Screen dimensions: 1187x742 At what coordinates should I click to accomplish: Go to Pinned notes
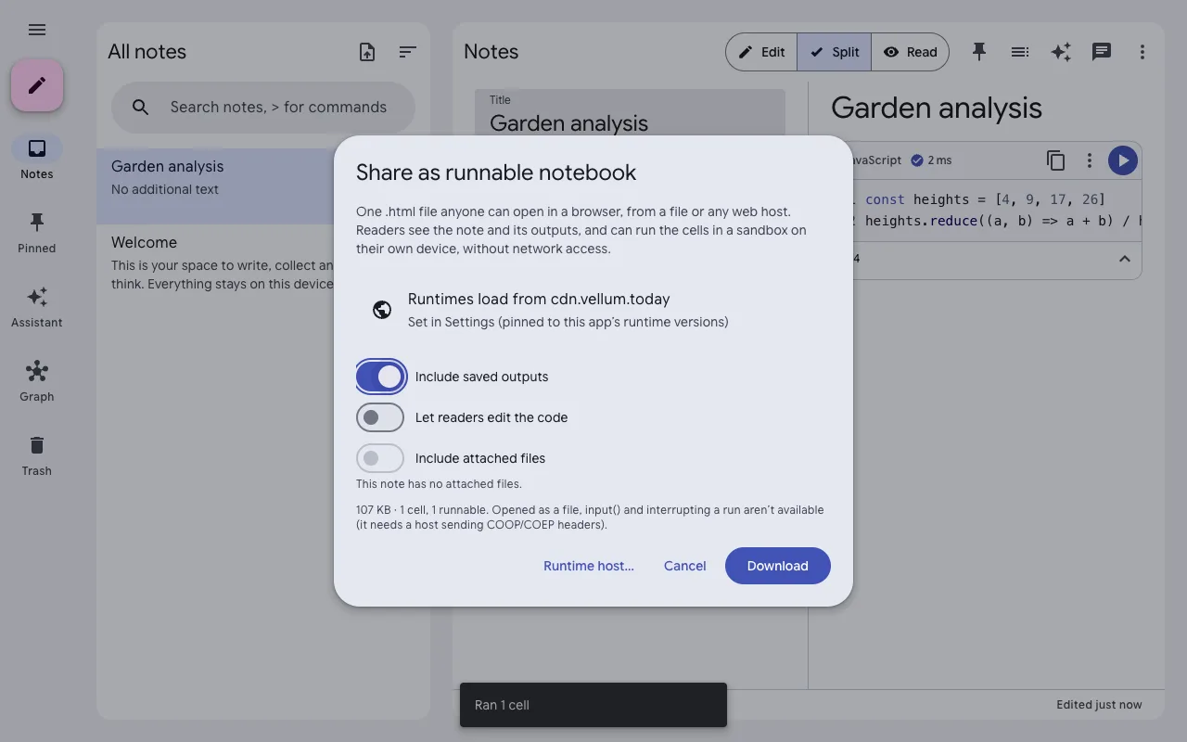coord(37,232)
